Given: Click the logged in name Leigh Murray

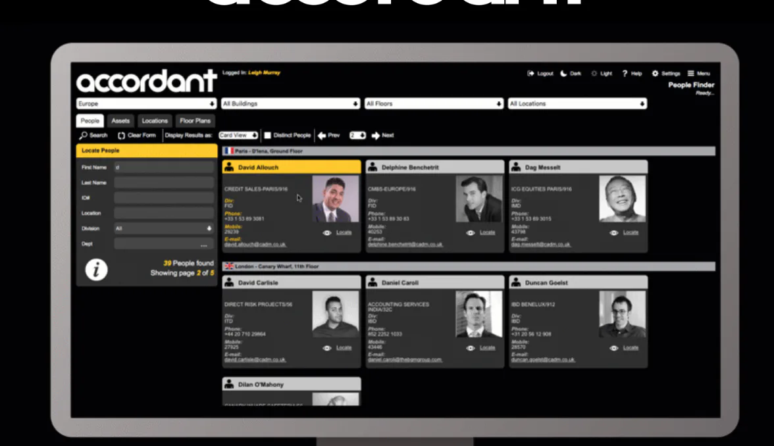Looking at the screenshot, I should coord(264,72).
